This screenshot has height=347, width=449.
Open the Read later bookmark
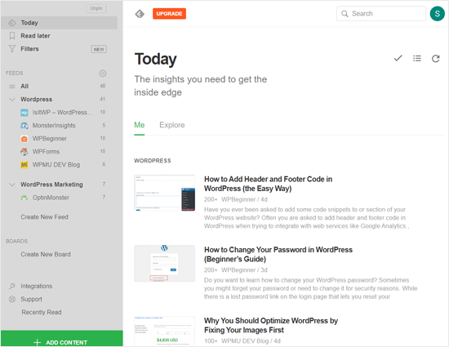[x=35, y=36]
